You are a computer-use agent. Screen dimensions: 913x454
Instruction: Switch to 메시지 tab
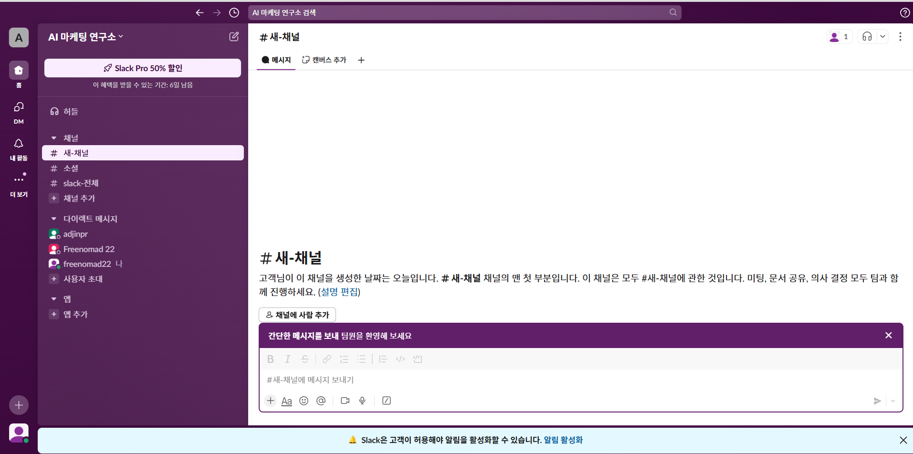click(x=276, y=60)
